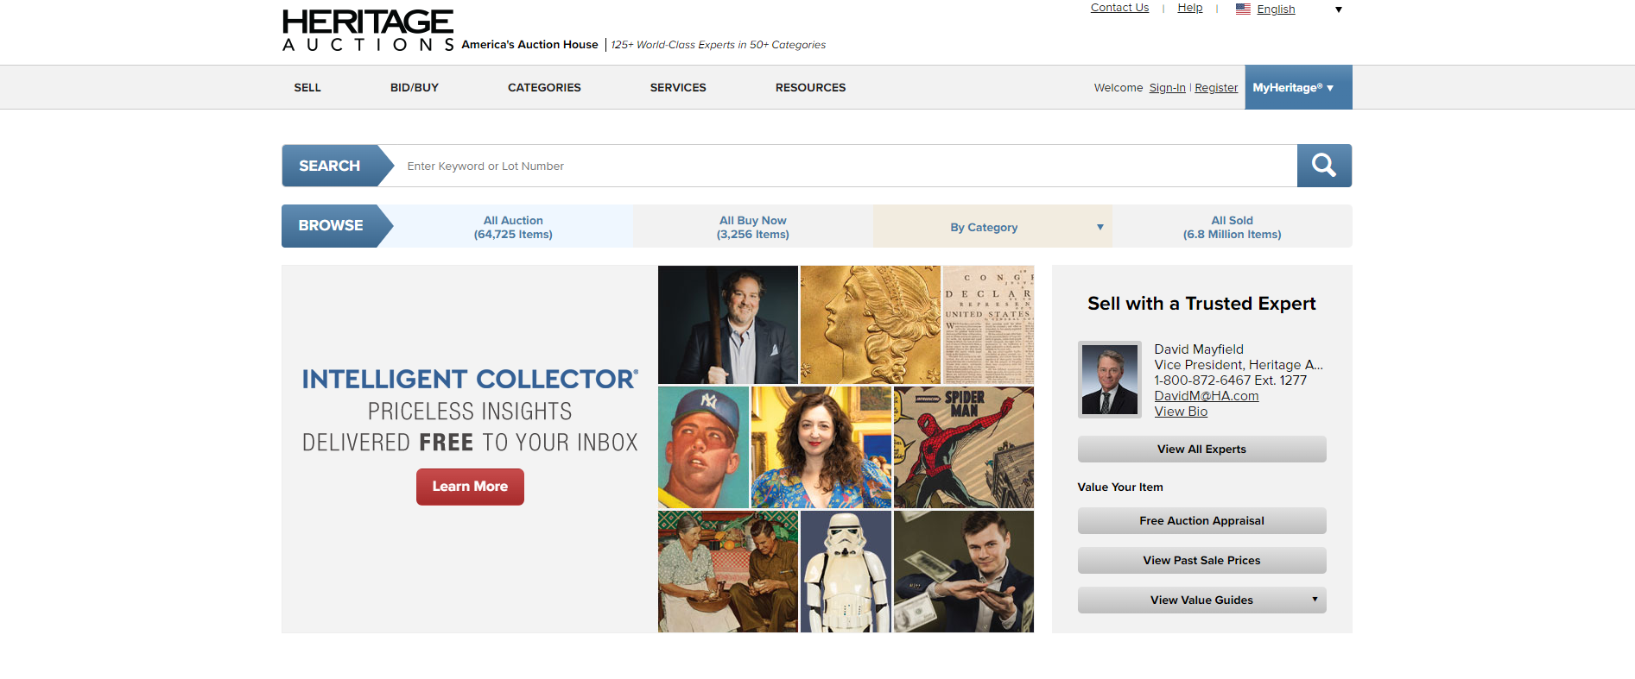The height and width of the screenshot is (679, 1635).
Task: Click David Mayfield's portrait photo
Action: (1110, 380)
